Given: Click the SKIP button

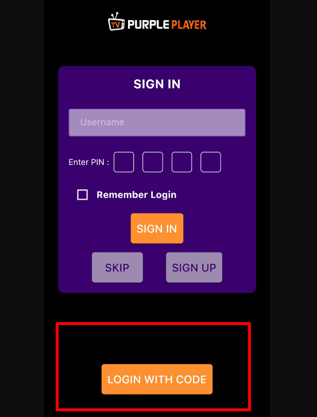Looking at the screenshot, I should tap(117, 267).
